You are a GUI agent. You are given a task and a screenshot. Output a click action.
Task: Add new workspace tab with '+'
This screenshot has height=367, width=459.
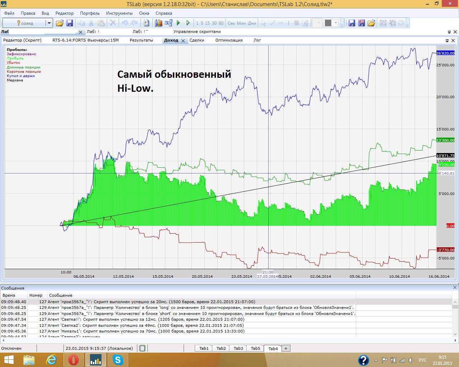[x=286, y=348]
